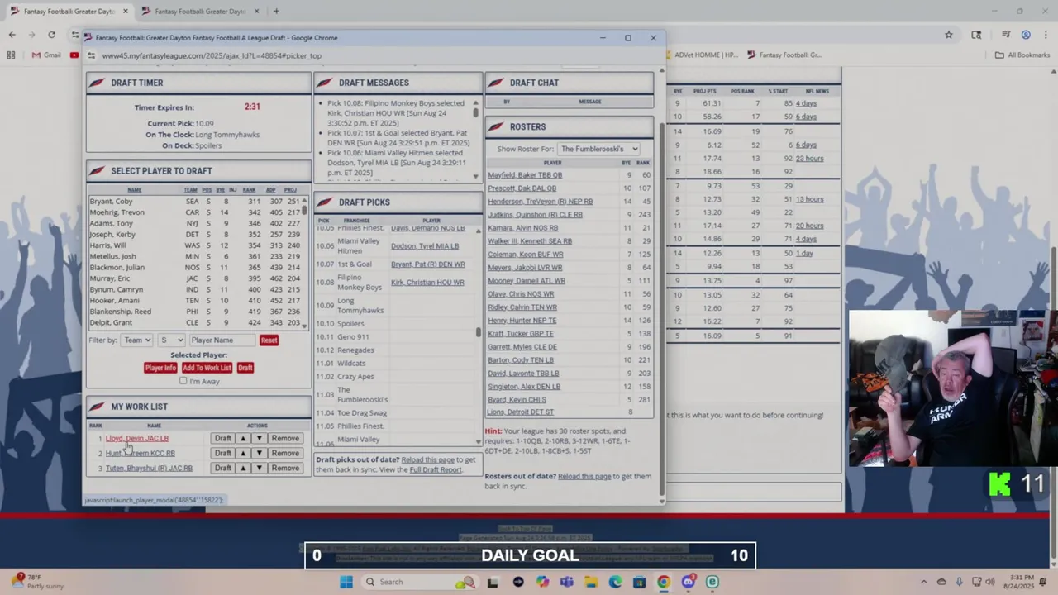The height and width of the screenshot is (595, 1058).
Task: Open File Explorer from taskbar
Action: coord(591,582)
